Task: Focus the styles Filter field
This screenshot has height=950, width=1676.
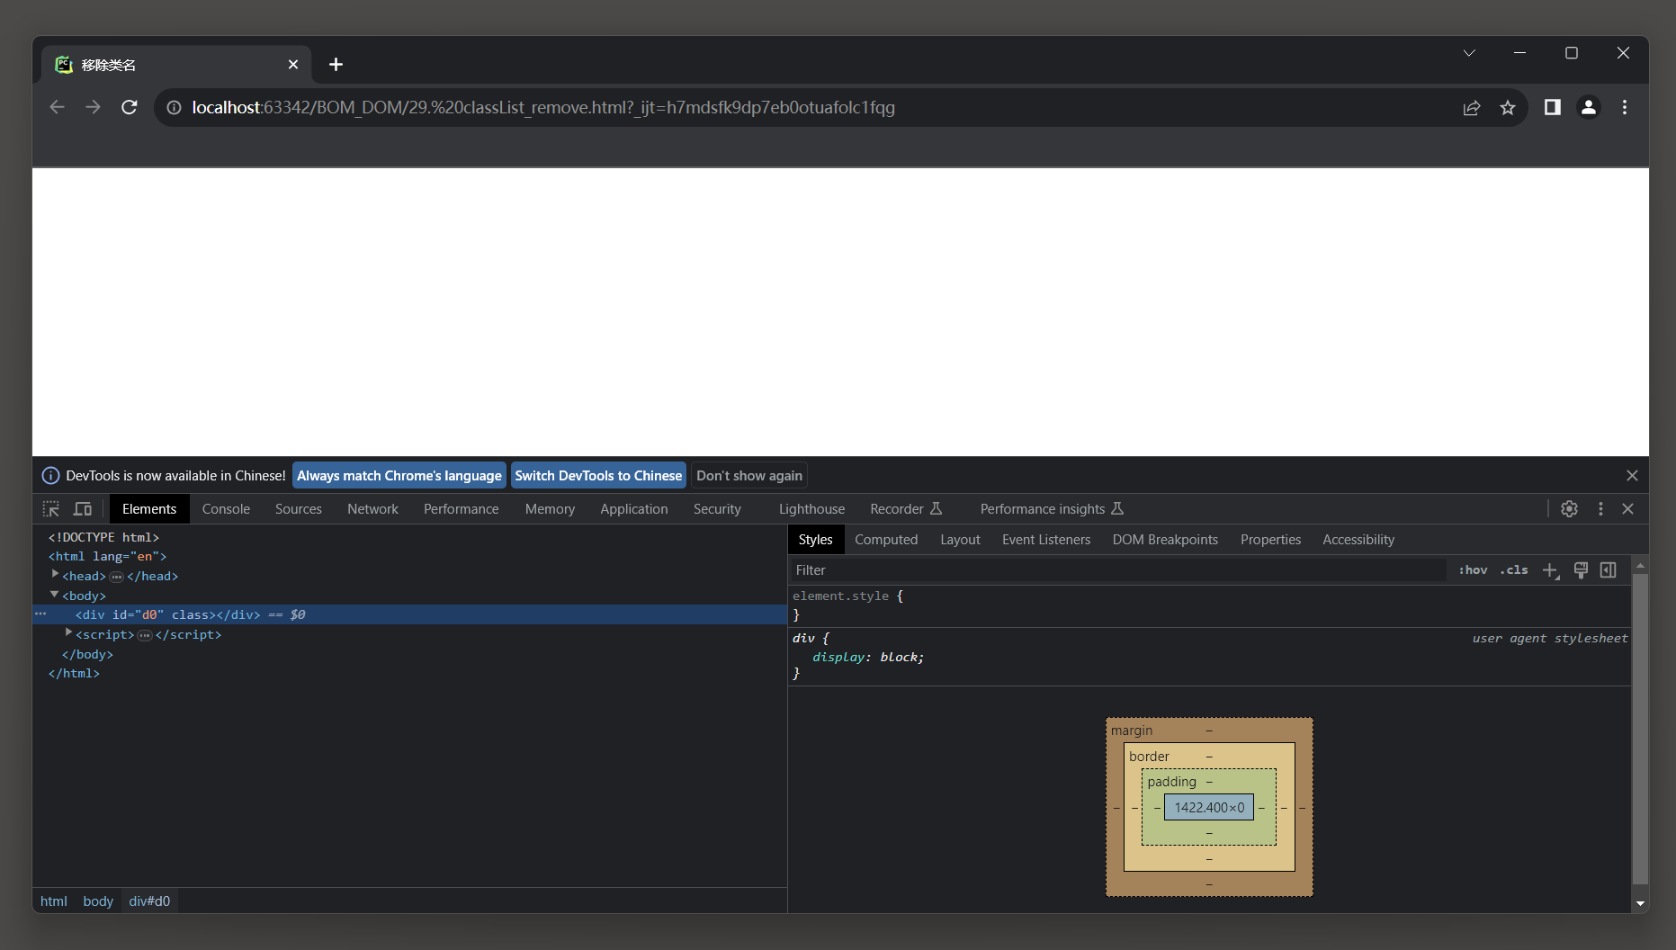Action: coord(1118,570)
